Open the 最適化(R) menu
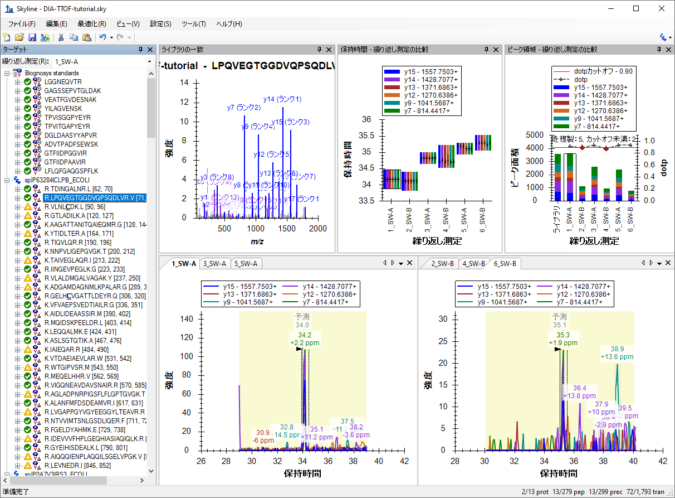The height and width of the screenshot is (498, 675). tap(92, 24)
